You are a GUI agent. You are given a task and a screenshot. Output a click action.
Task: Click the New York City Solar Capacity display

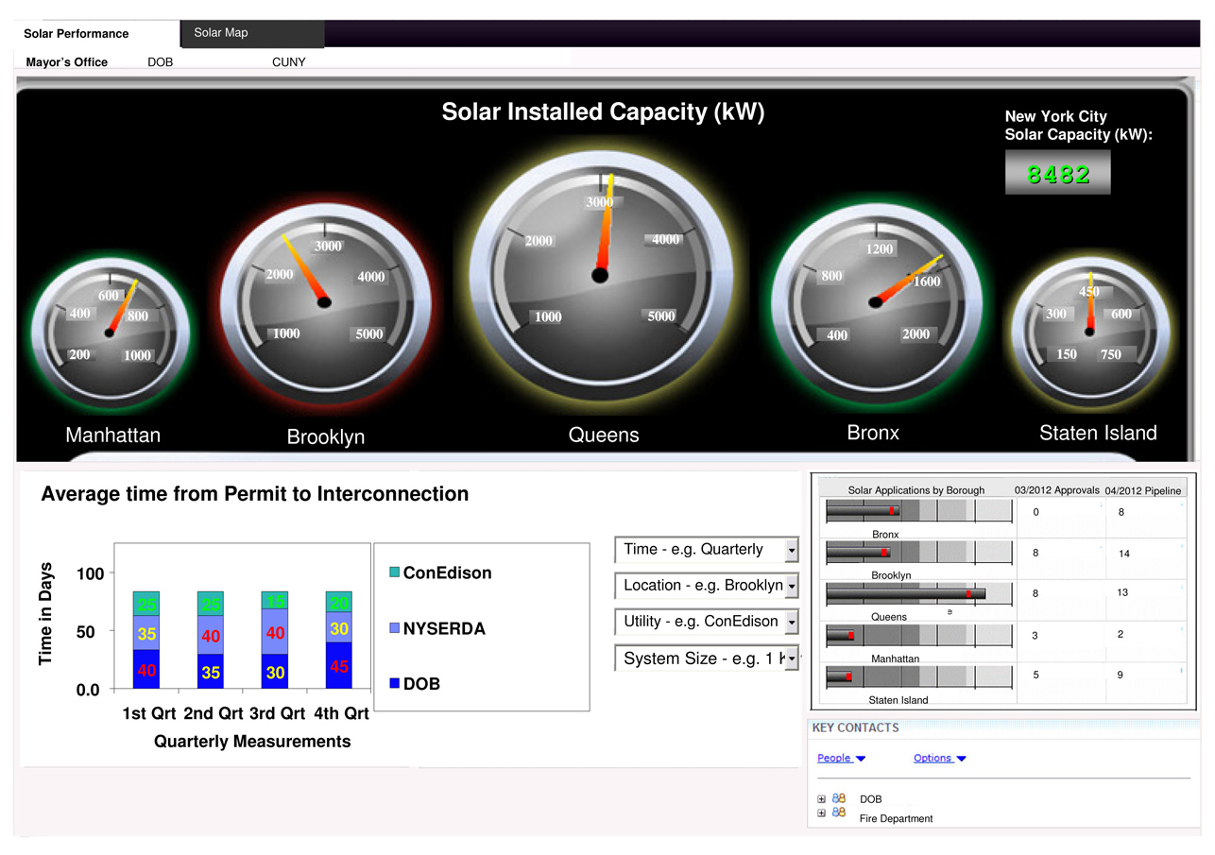(1057, 173)
